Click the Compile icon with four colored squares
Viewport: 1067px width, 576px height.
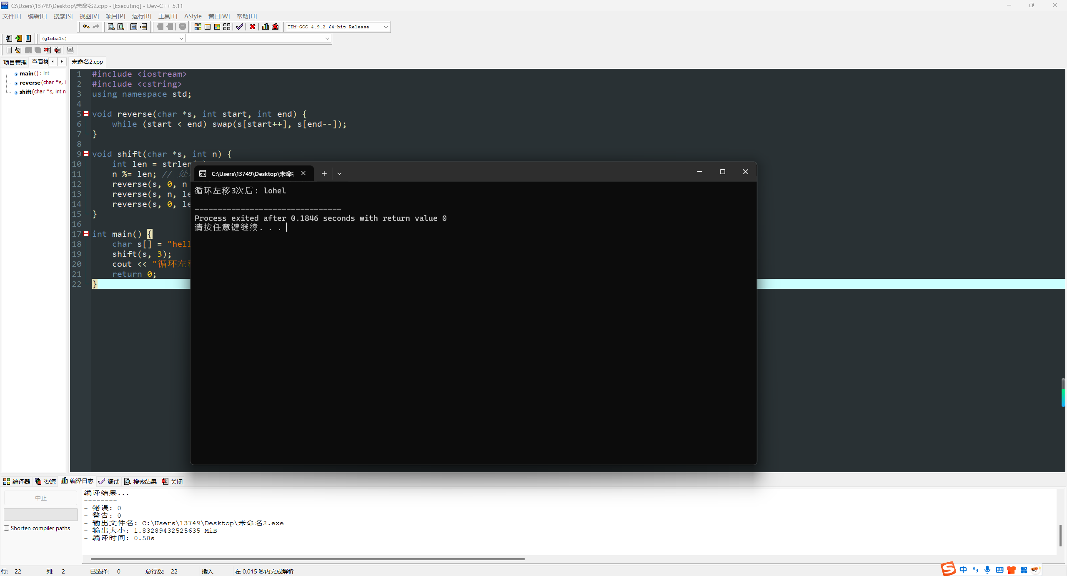pyautogui.click(x=198, y=27)
